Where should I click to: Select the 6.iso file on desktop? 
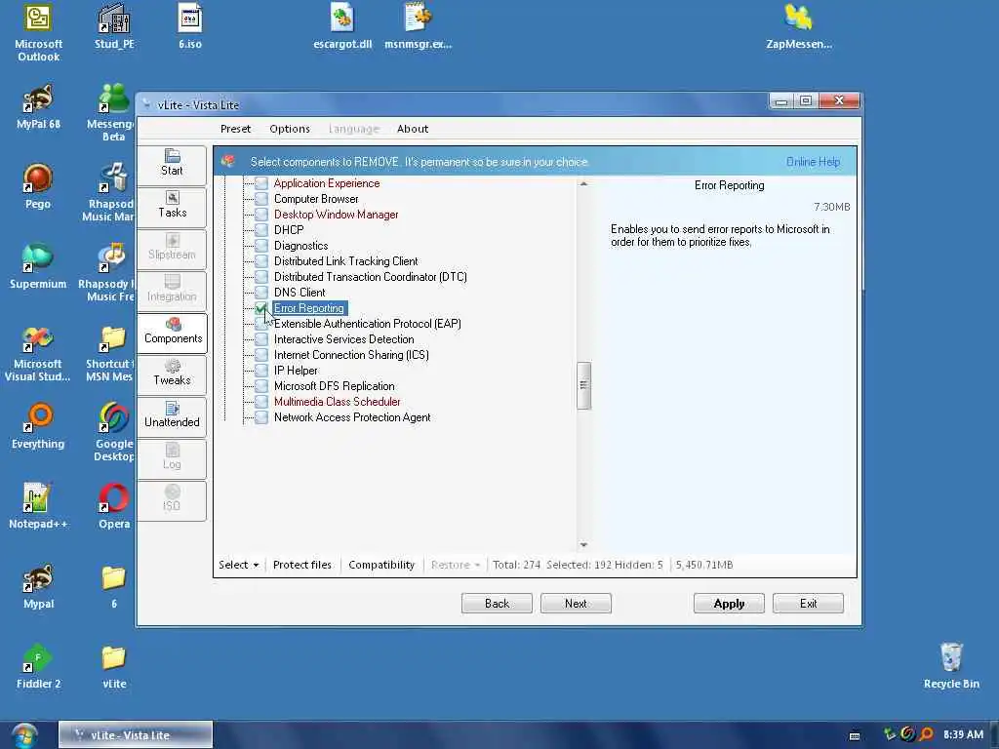point(190,26)
